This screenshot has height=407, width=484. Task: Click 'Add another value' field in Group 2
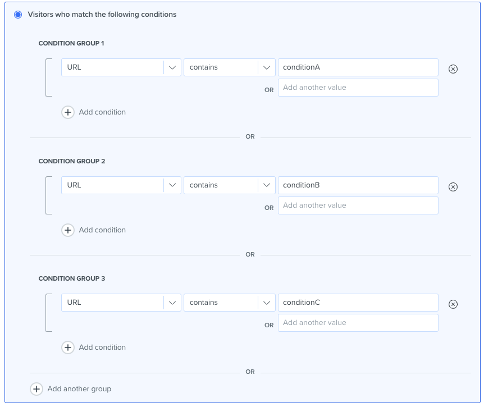[358, 205]
